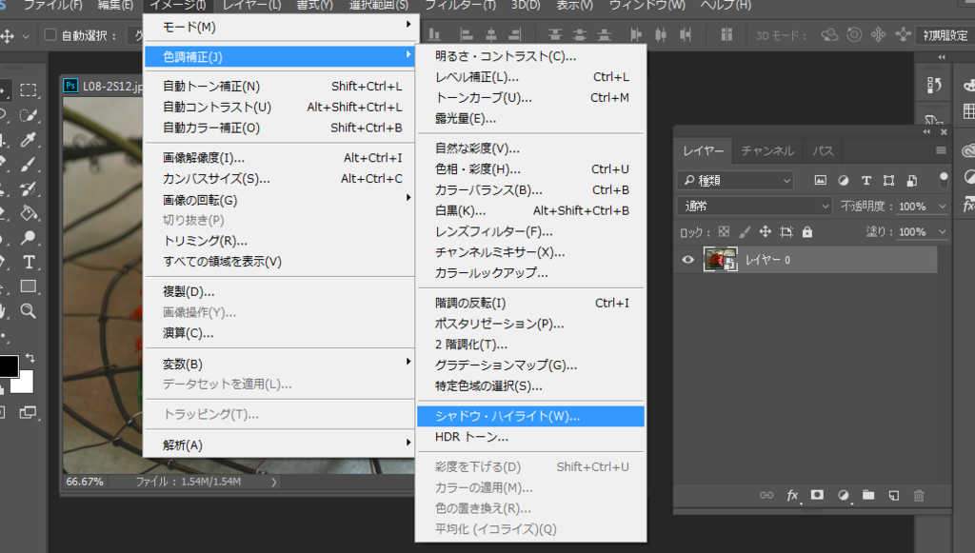Click the Layer 0 thumbnail
Screen dimensions: 975x553
pyautogui.click(x=720, y=259)
